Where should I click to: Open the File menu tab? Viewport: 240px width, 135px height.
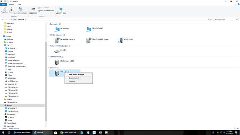click(x=3, y=5)
